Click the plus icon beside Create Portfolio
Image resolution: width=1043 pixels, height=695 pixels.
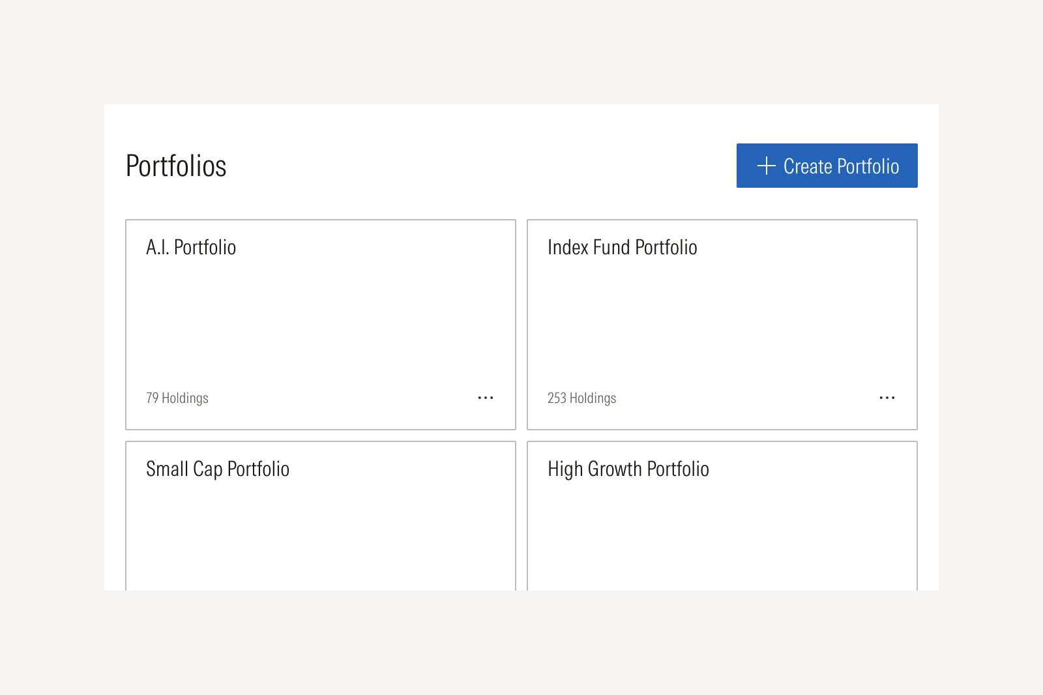click(766, 166)
